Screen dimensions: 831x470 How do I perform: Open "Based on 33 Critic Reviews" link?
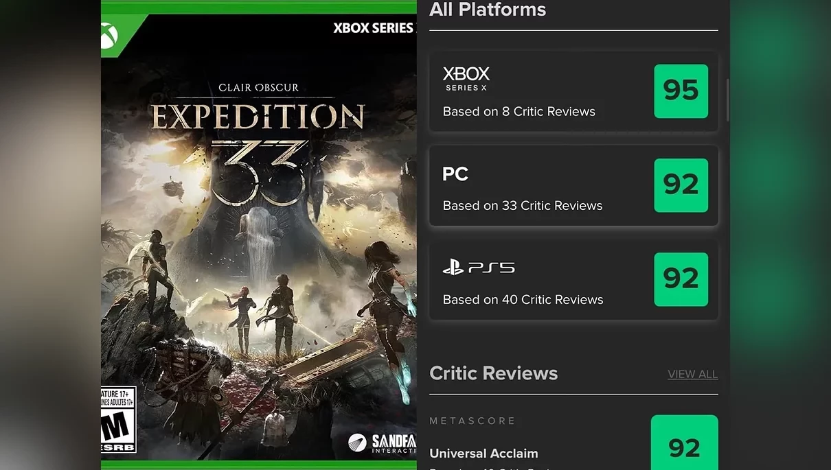pyautogui.click(x=522, y=205)
